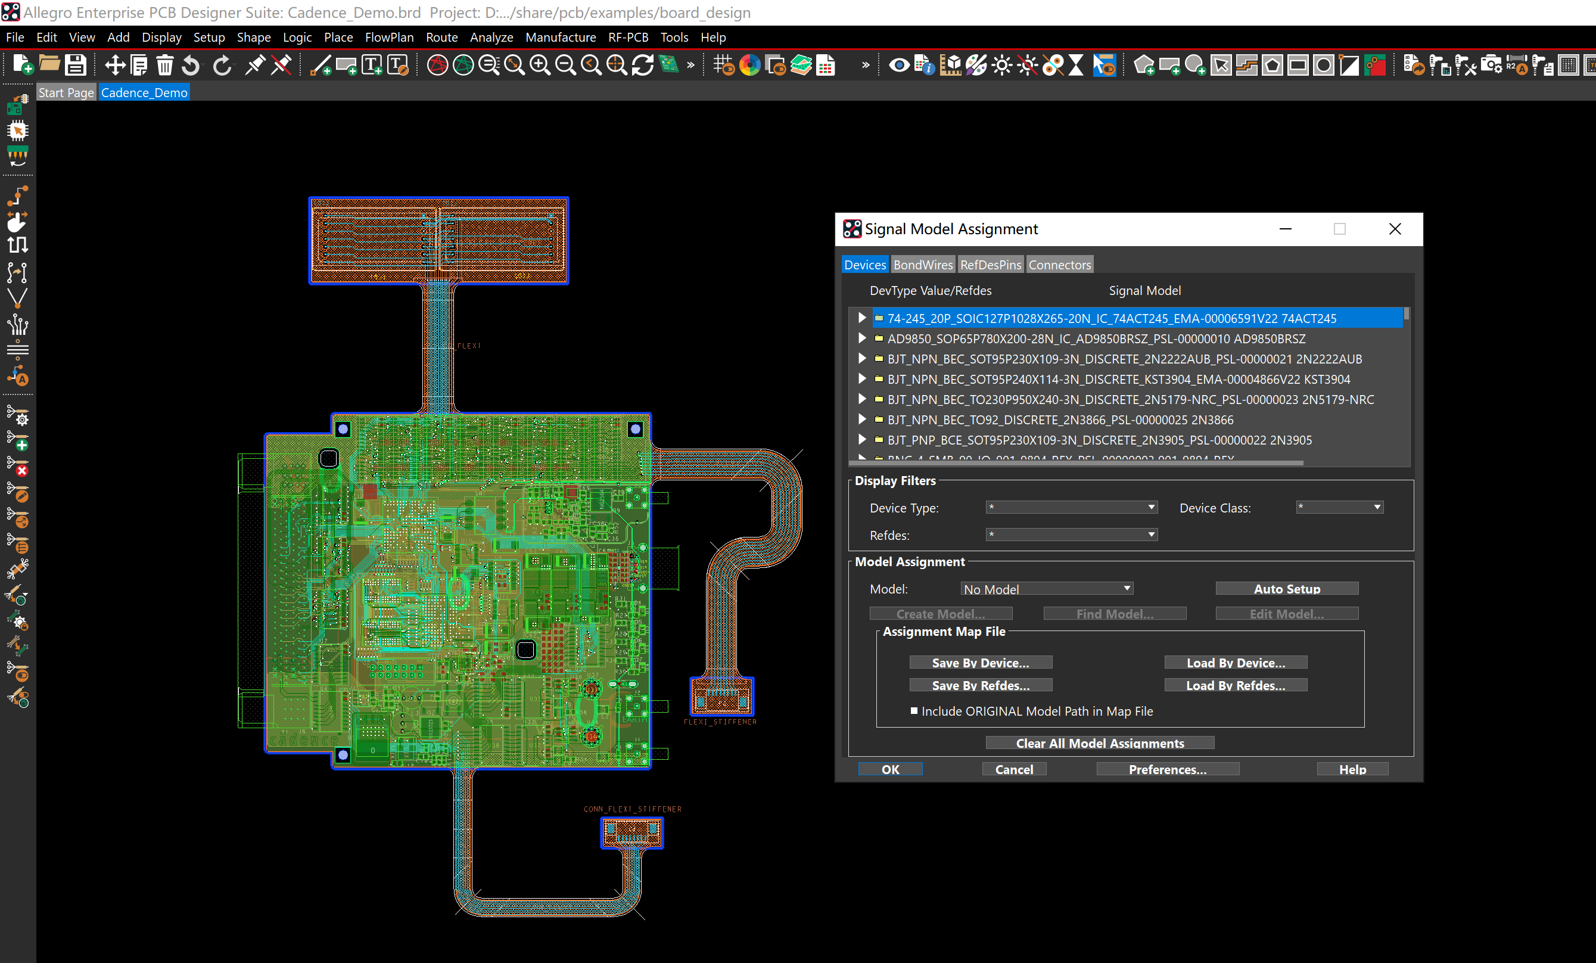Viewport: 1596px width, 963px height.
Task: Switch to the RefDesPins tab
Action: (990, 265)
